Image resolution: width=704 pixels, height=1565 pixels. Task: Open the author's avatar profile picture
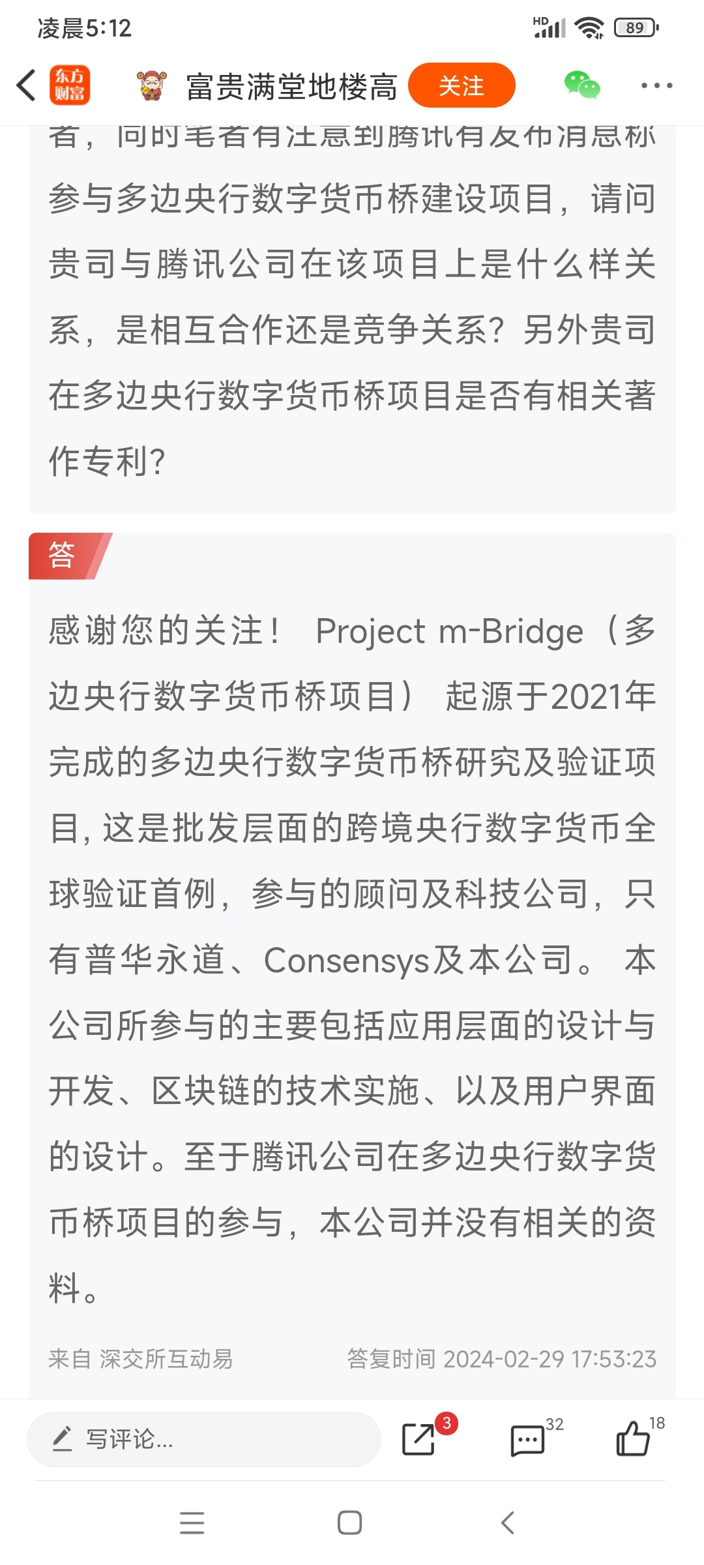[151, 85]
